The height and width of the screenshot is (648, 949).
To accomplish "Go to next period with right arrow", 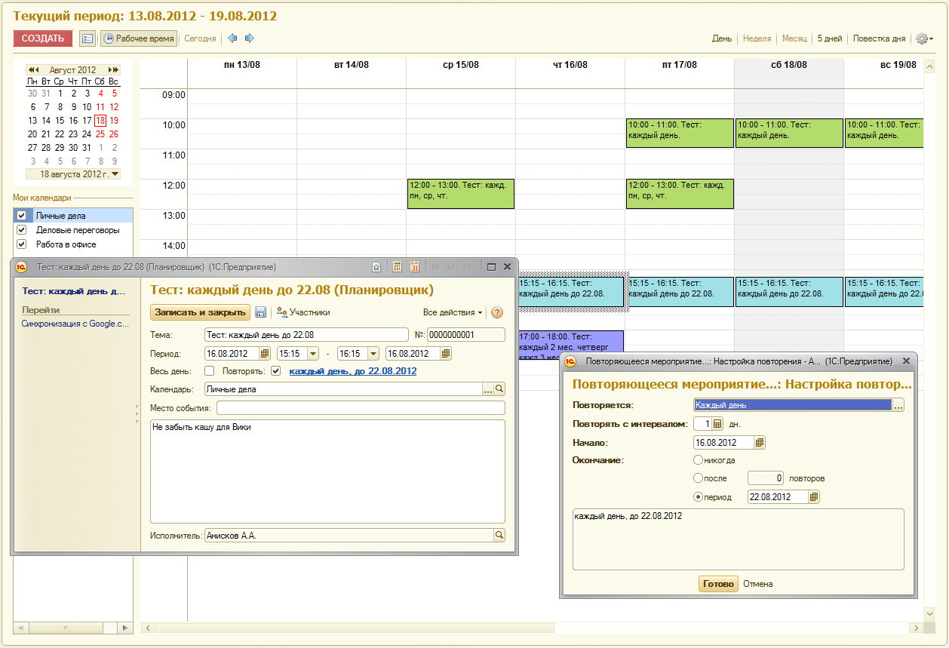I will [x=250, y=38].
